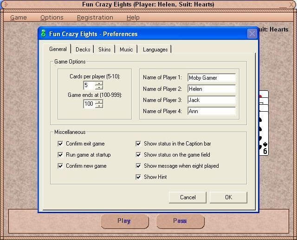Viewport: 297px width, 240px height.
Task: Click the Name of Player 4 label
Action: click(162, 111)
